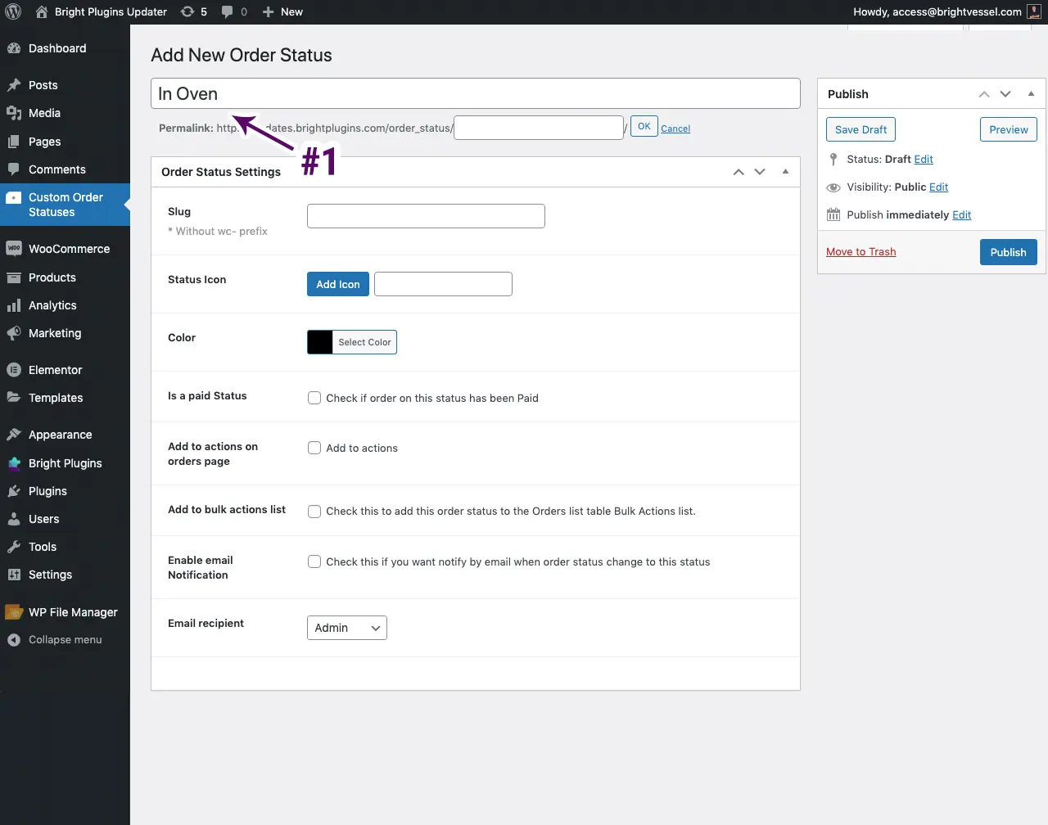1048x825 pixels.
Task: Open the Media library icon
Action: [x=12, y=113]
